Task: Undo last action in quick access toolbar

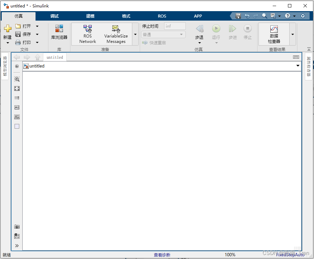Action: pos(247,16)
